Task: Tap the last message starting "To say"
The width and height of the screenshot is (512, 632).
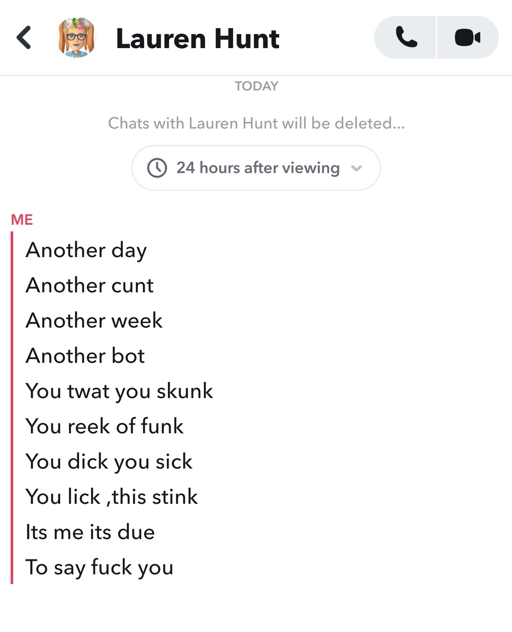Action: tap(100, 567)
